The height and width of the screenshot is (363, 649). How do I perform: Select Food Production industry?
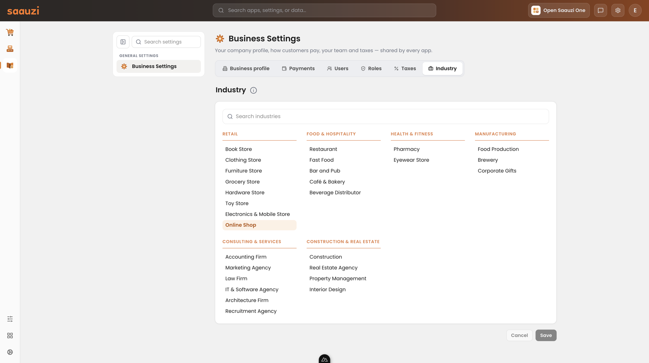512,149
